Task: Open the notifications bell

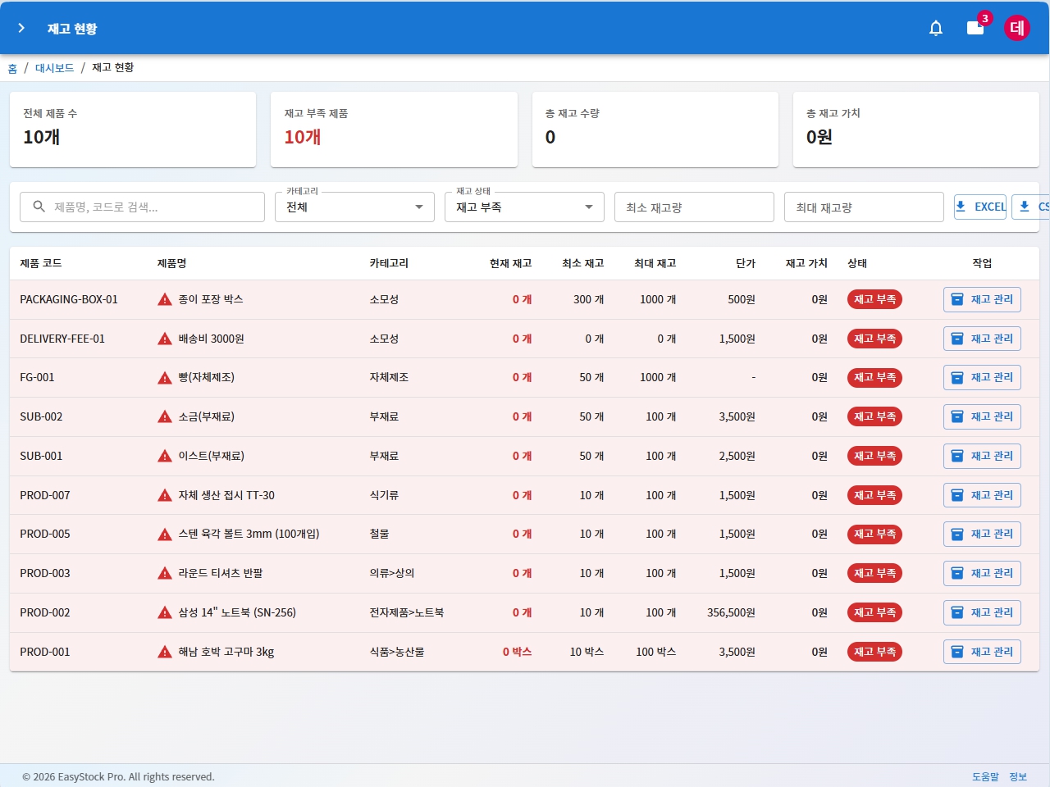Action: (935, 28)
